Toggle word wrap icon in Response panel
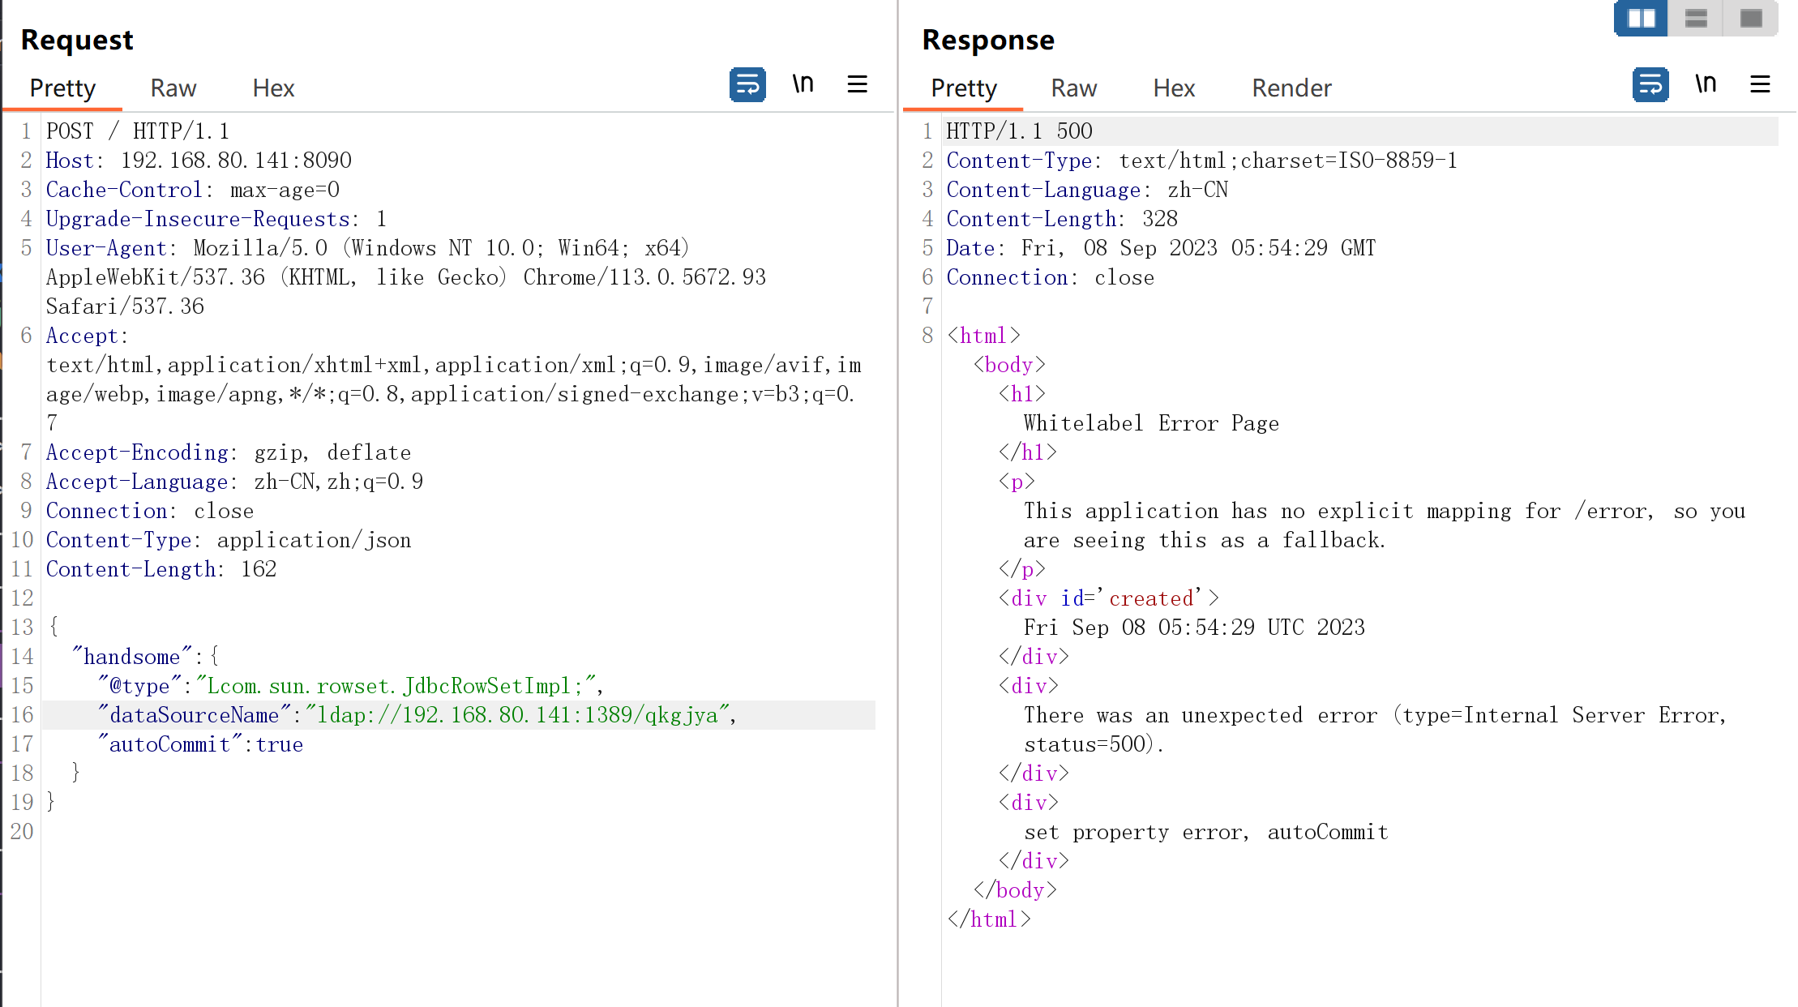The width and height of the screenshot is (1798, 1007). pos(1650,84)
